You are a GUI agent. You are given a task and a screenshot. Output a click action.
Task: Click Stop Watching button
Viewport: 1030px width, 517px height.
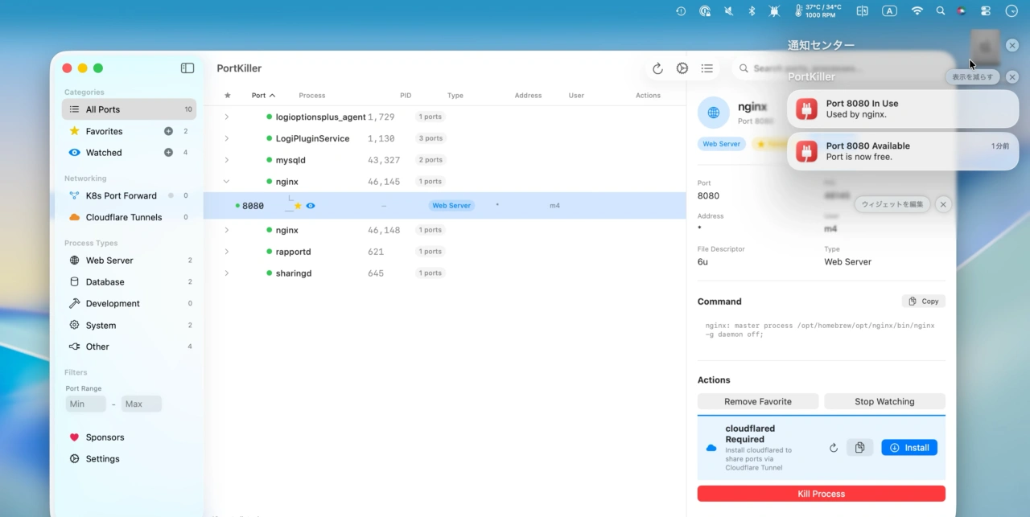884,401
